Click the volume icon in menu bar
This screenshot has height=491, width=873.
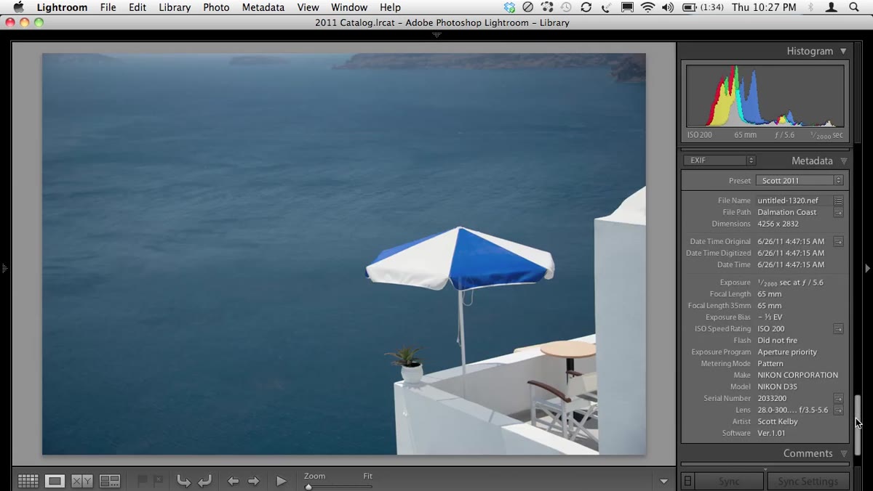click(668, 7)
